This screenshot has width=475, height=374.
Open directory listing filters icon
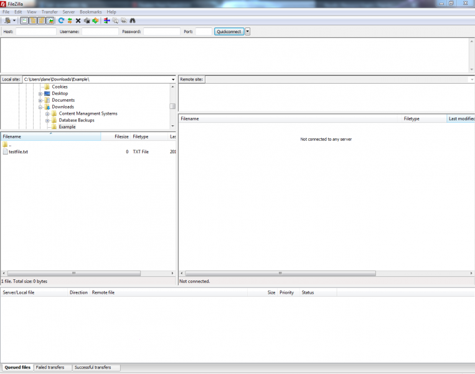point(106,21)
